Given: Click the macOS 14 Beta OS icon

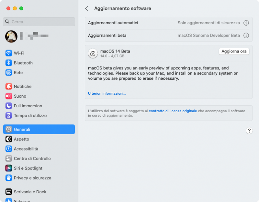Looking at the screenshot, I should 93,53.
